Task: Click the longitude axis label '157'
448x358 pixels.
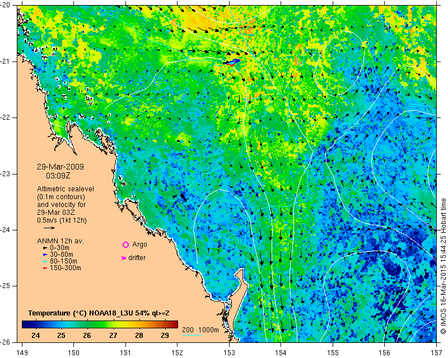Action: [x=436, y=353]
